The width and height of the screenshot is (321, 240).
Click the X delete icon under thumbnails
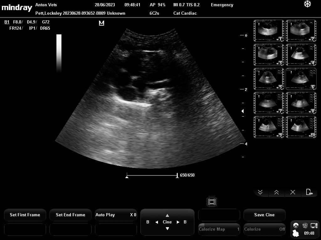click(293, 192)
